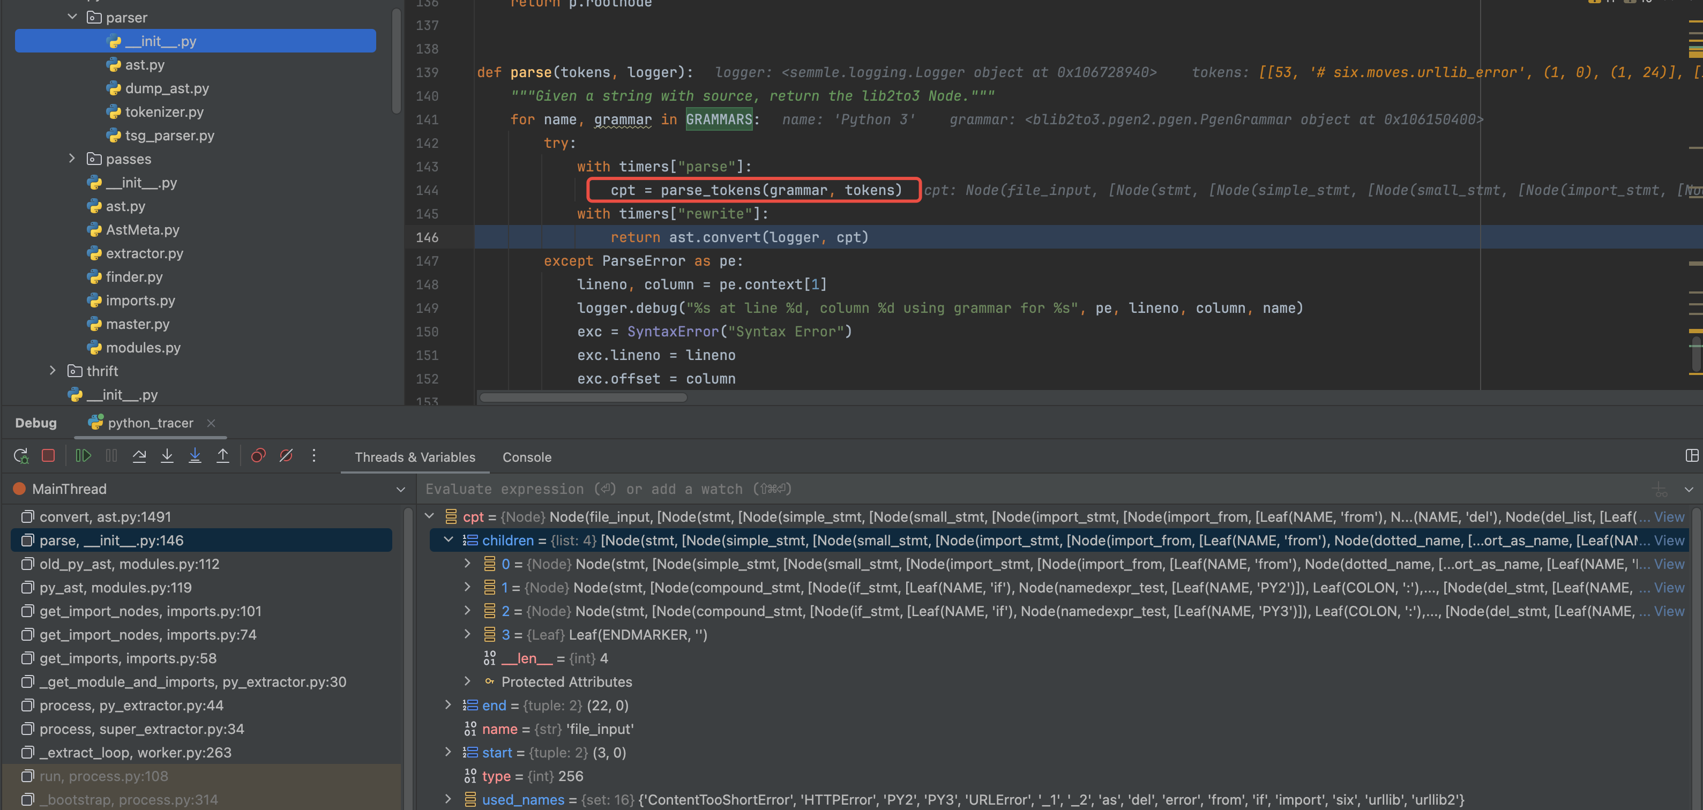
Task: Expand child 2 Node with PY3
Action: (x=467, y=611)
